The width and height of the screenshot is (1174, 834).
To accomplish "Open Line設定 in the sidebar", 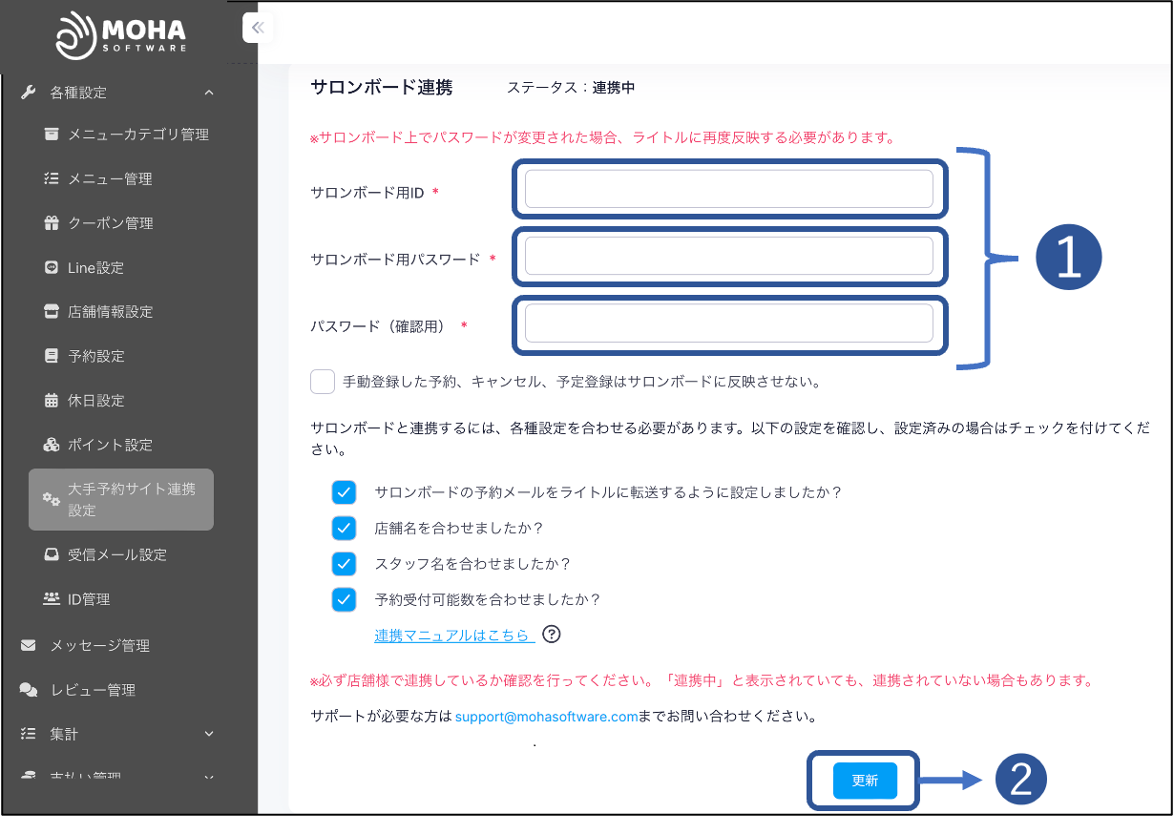I will tap(95, 268).
